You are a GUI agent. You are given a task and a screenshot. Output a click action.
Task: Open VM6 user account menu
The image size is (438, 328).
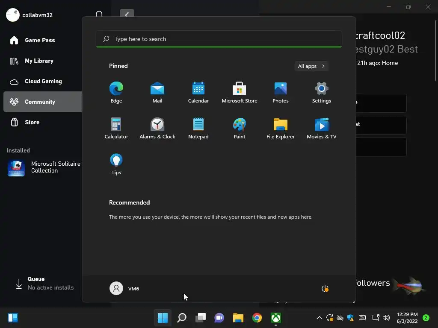(124, 288)
